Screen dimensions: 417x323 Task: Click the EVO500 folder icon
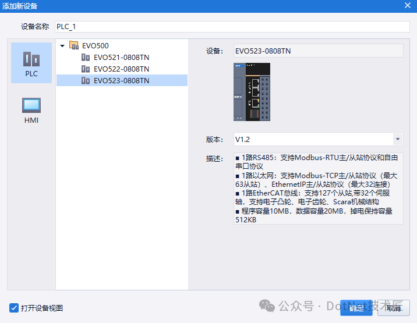[73, 45]
